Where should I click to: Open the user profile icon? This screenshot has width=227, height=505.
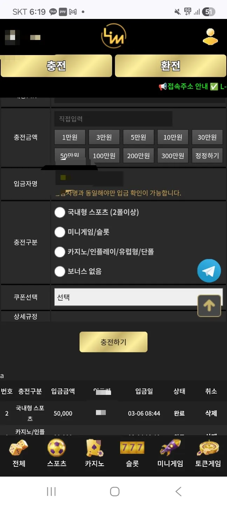[210, 36]
